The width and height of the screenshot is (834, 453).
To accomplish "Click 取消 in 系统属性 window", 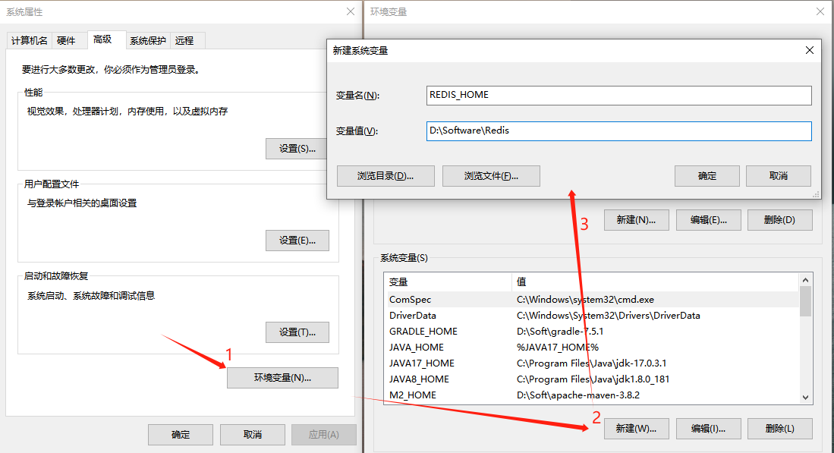I will pyautogui.click(x=253, y=434).
